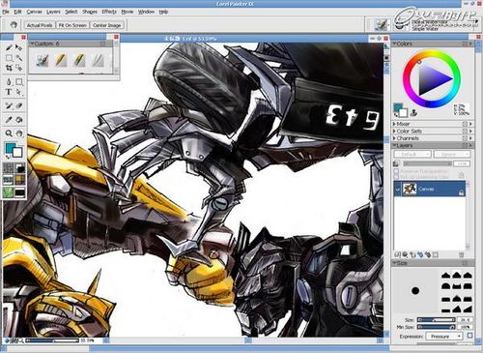Open the weave selector in toolbox
Viewport: 483px width, 353px height.
20,180
